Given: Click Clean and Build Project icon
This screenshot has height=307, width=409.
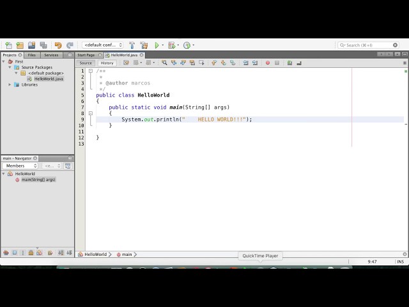Looking at the screenshot, I should pos(144,45).
